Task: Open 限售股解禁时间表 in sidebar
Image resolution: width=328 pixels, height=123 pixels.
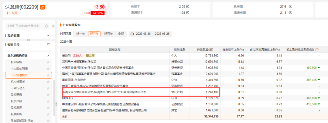Action: [x=22, y=121]
